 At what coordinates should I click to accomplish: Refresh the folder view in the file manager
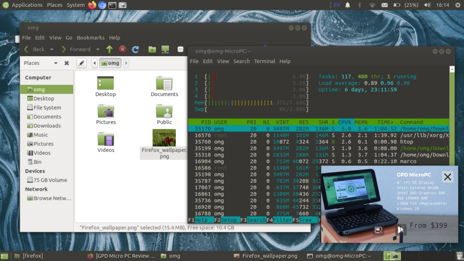pos(135,49)
